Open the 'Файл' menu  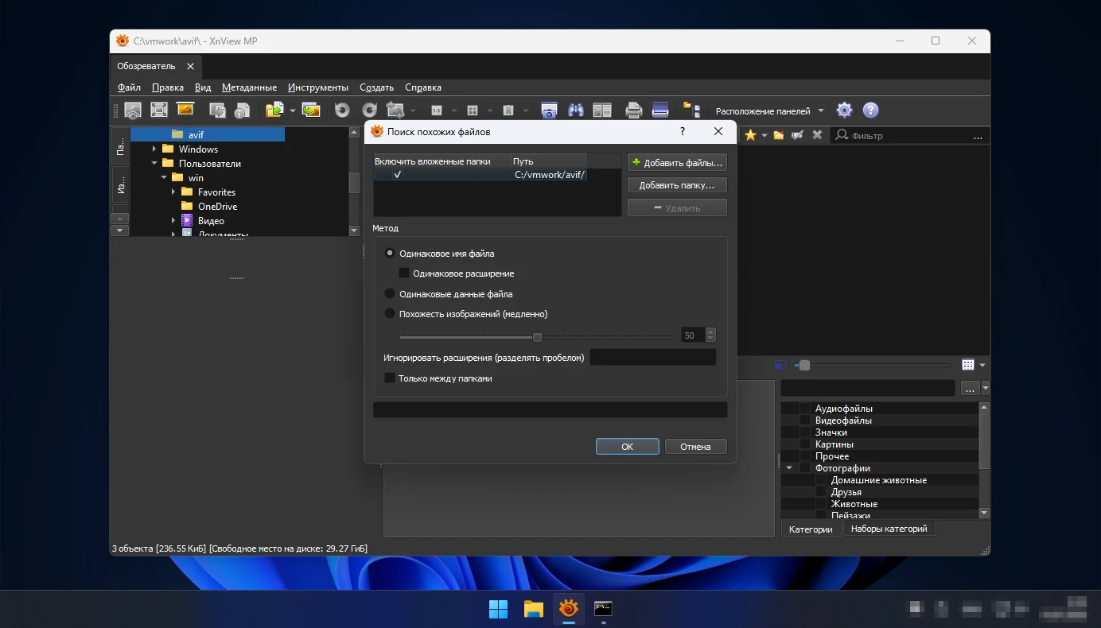pyautogui.click(x=129, y=87)
